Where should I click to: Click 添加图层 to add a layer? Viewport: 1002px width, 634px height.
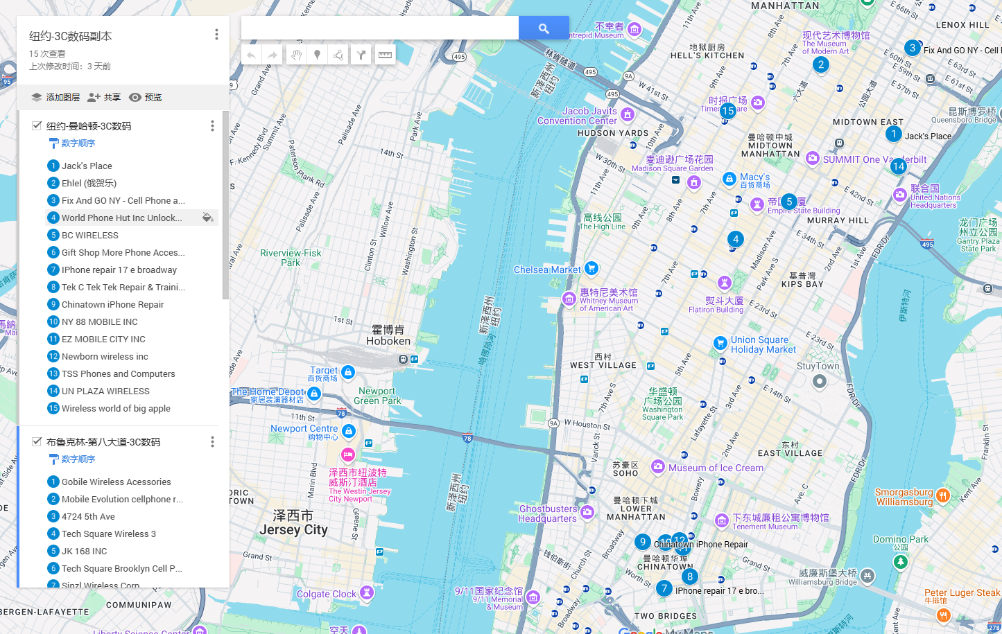(55, 98)
